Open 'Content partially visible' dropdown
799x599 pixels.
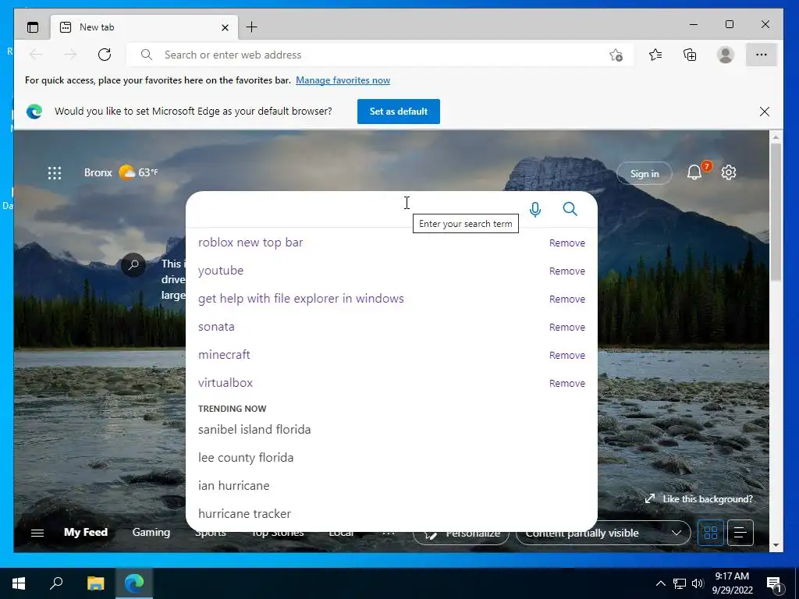coord(603,533)
